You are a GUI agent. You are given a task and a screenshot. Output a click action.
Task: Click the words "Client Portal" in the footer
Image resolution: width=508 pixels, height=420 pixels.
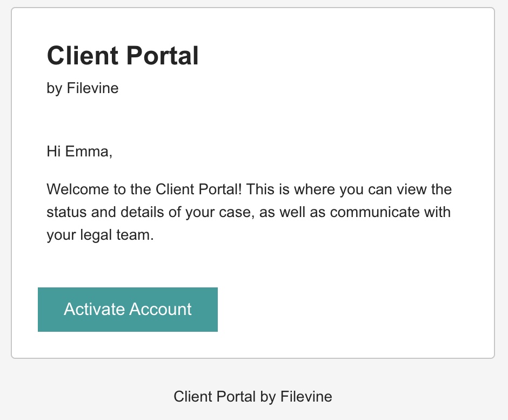pyautogui.click(x=215, y=397)
